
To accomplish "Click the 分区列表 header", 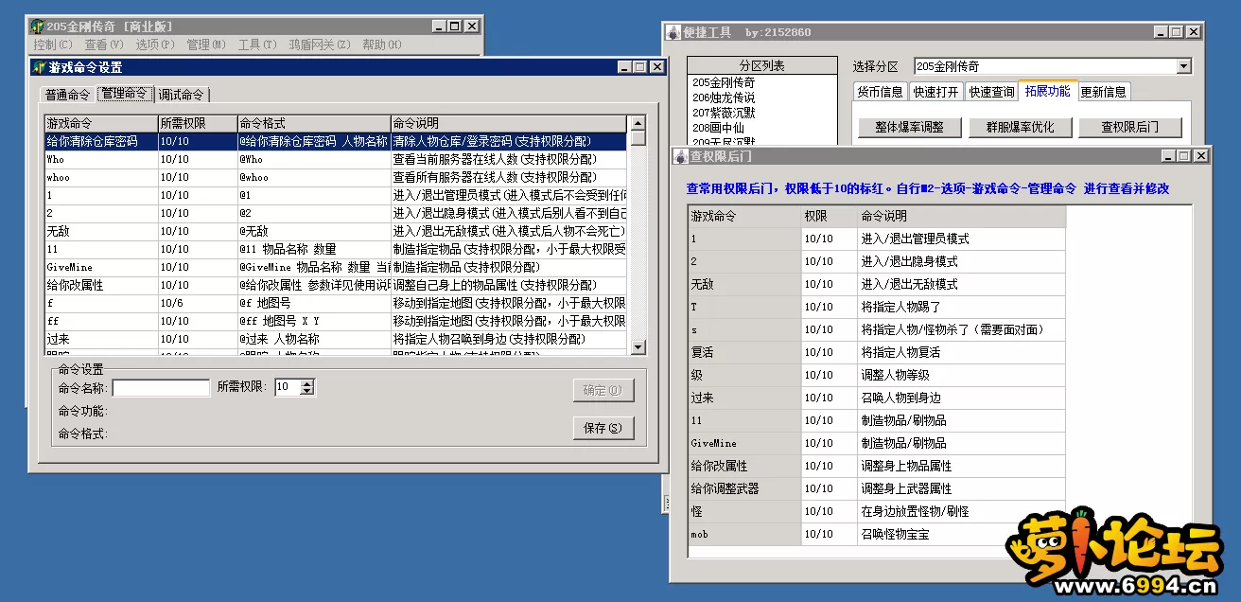I will click(x=762, y=66).
